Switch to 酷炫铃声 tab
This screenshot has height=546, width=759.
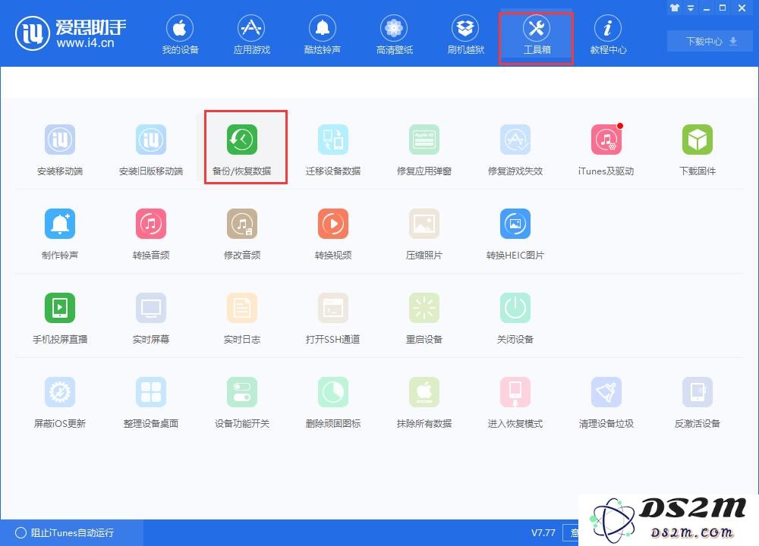323,34
